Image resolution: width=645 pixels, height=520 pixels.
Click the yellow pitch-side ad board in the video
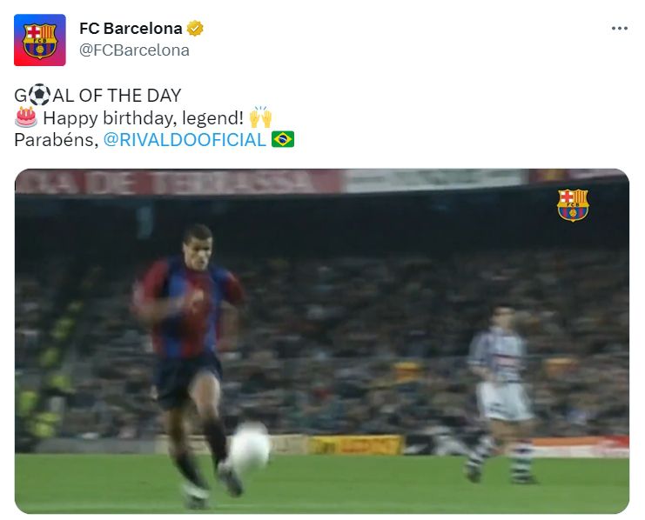(355, 445)
